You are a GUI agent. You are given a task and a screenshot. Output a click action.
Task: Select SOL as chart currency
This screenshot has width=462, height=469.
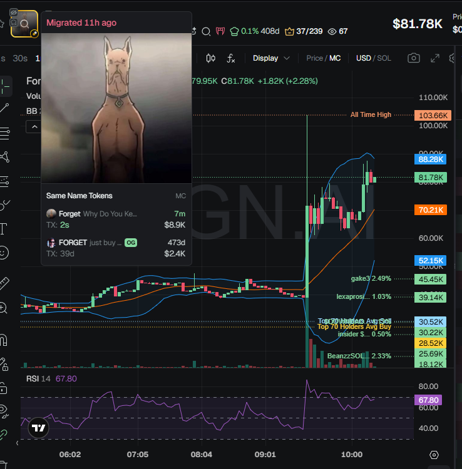[x=384, y=58]
